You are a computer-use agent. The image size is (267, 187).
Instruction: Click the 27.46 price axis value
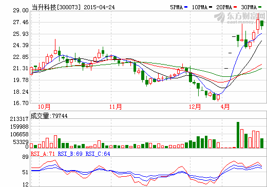click(21, 22)
